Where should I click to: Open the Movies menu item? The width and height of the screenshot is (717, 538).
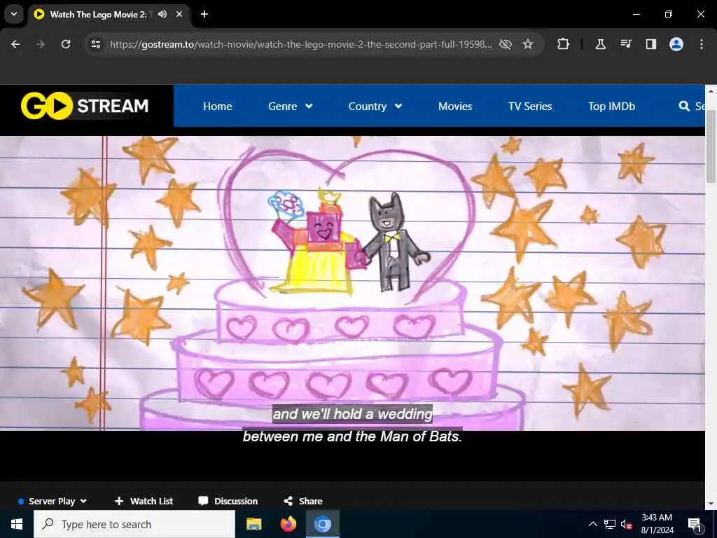point(455,106)
